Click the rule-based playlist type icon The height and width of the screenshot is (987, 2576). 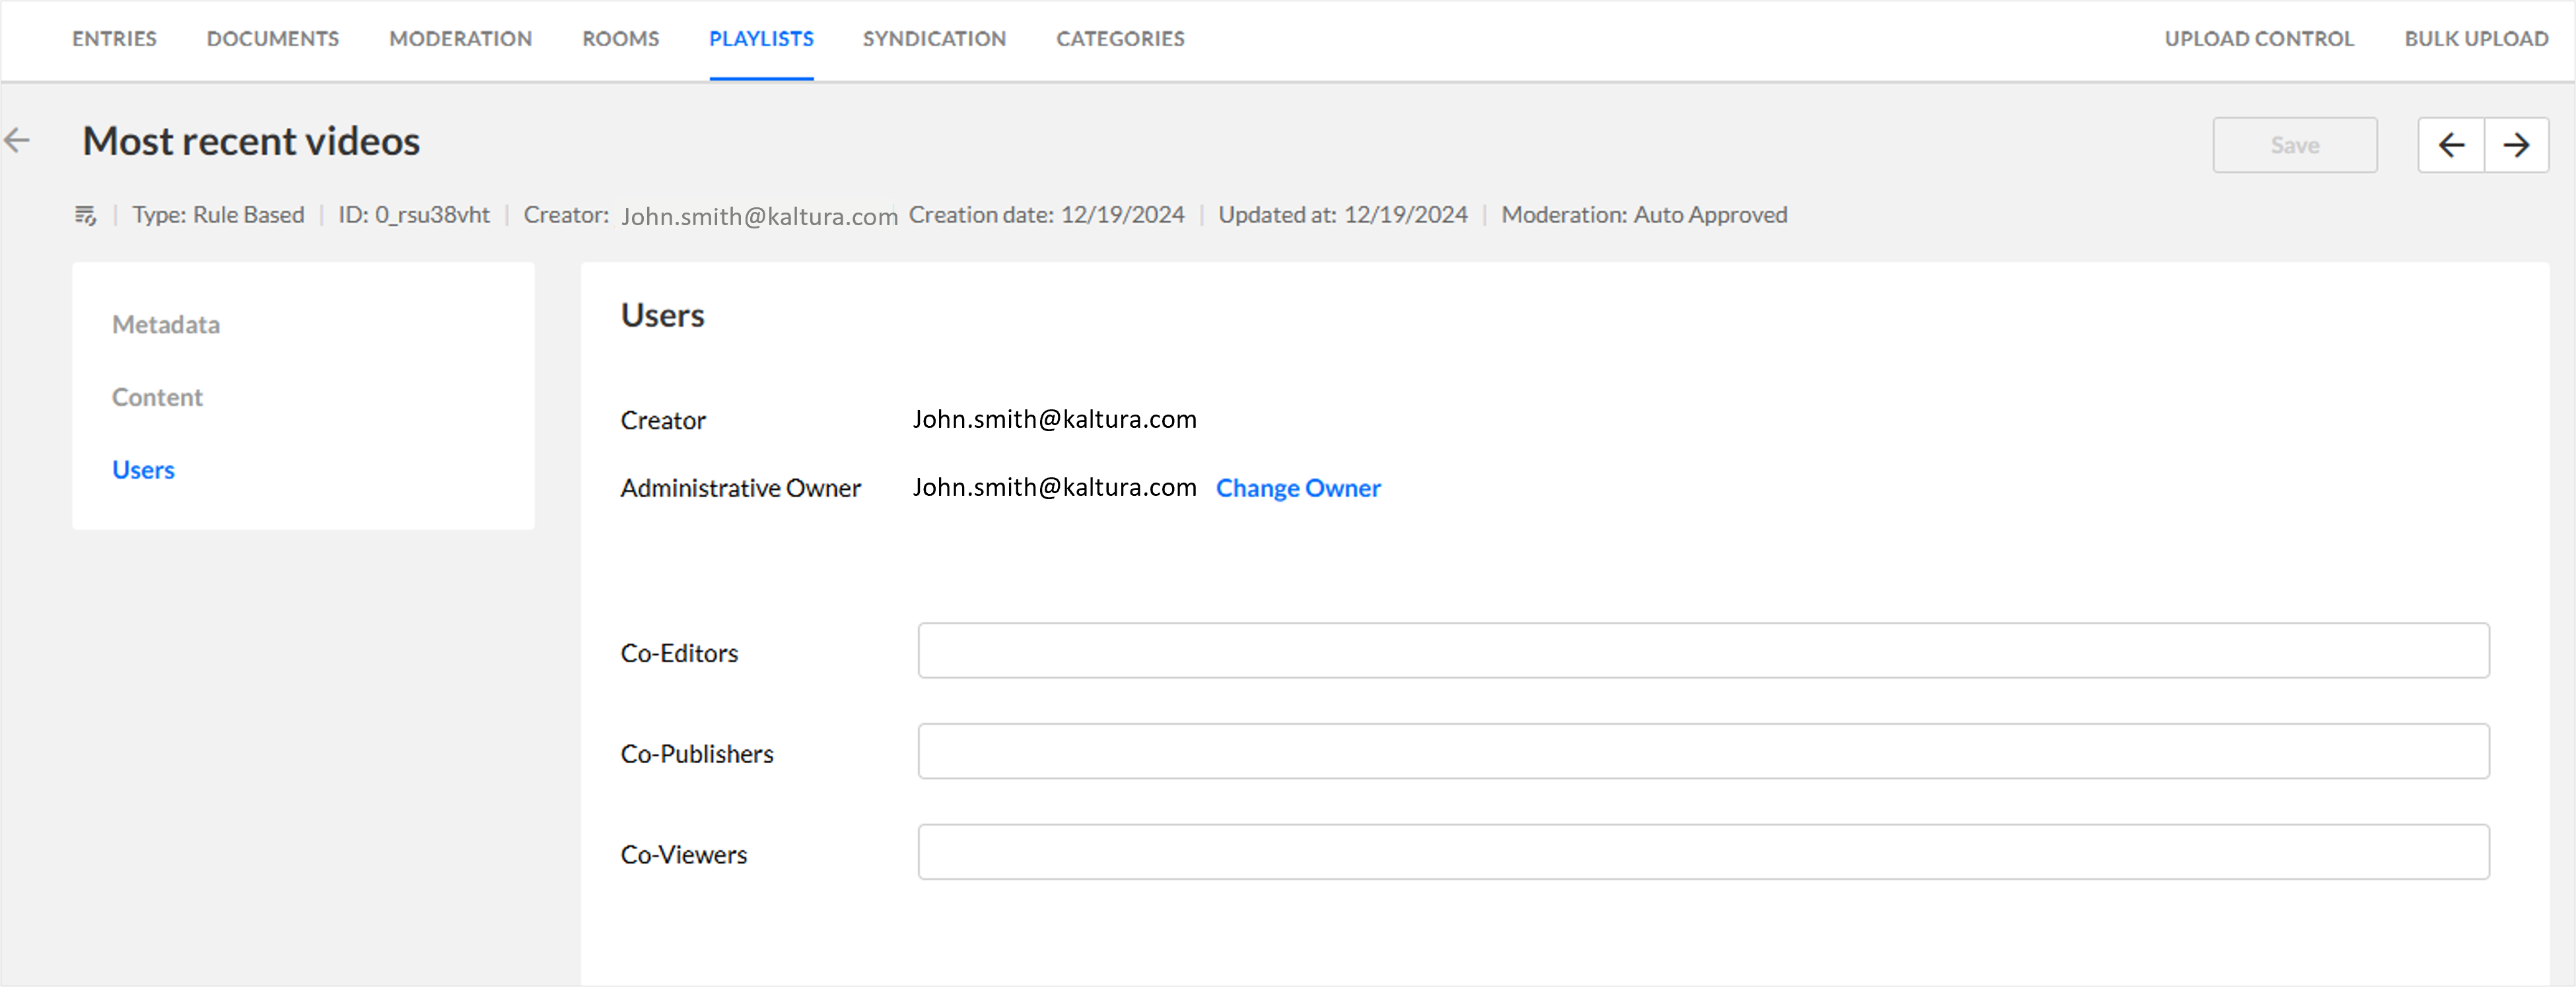85,215
